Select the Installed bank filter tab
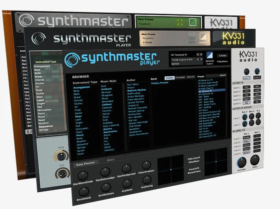280x209 pixels. point(169,78)
